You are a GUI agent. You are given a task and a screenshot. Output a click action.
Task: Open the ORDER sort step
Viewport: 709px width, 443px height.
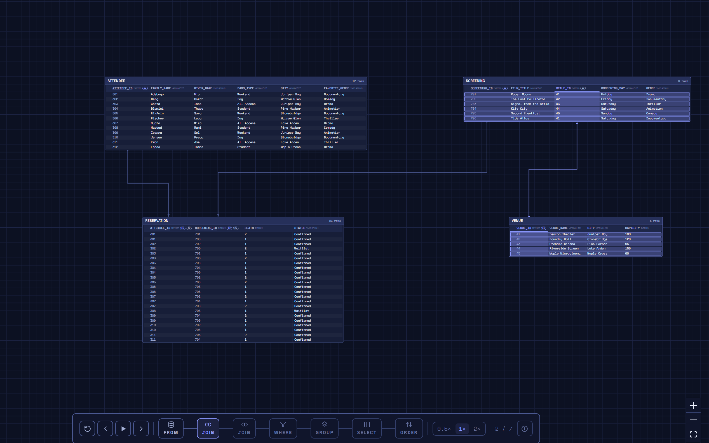pyautogui.click(x=409, y=428)
